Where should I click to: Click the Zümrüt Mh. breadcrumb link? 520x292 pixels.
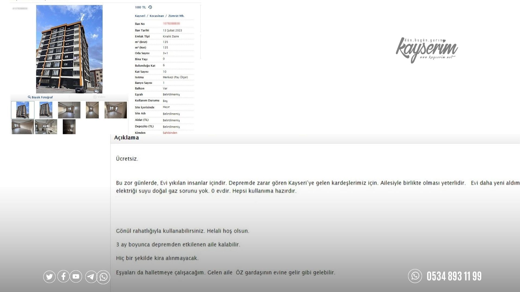(176, 16)
